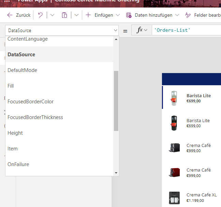
Task: Click the red Crema Café machine thumbnail
Action: (x=174, y=172)
